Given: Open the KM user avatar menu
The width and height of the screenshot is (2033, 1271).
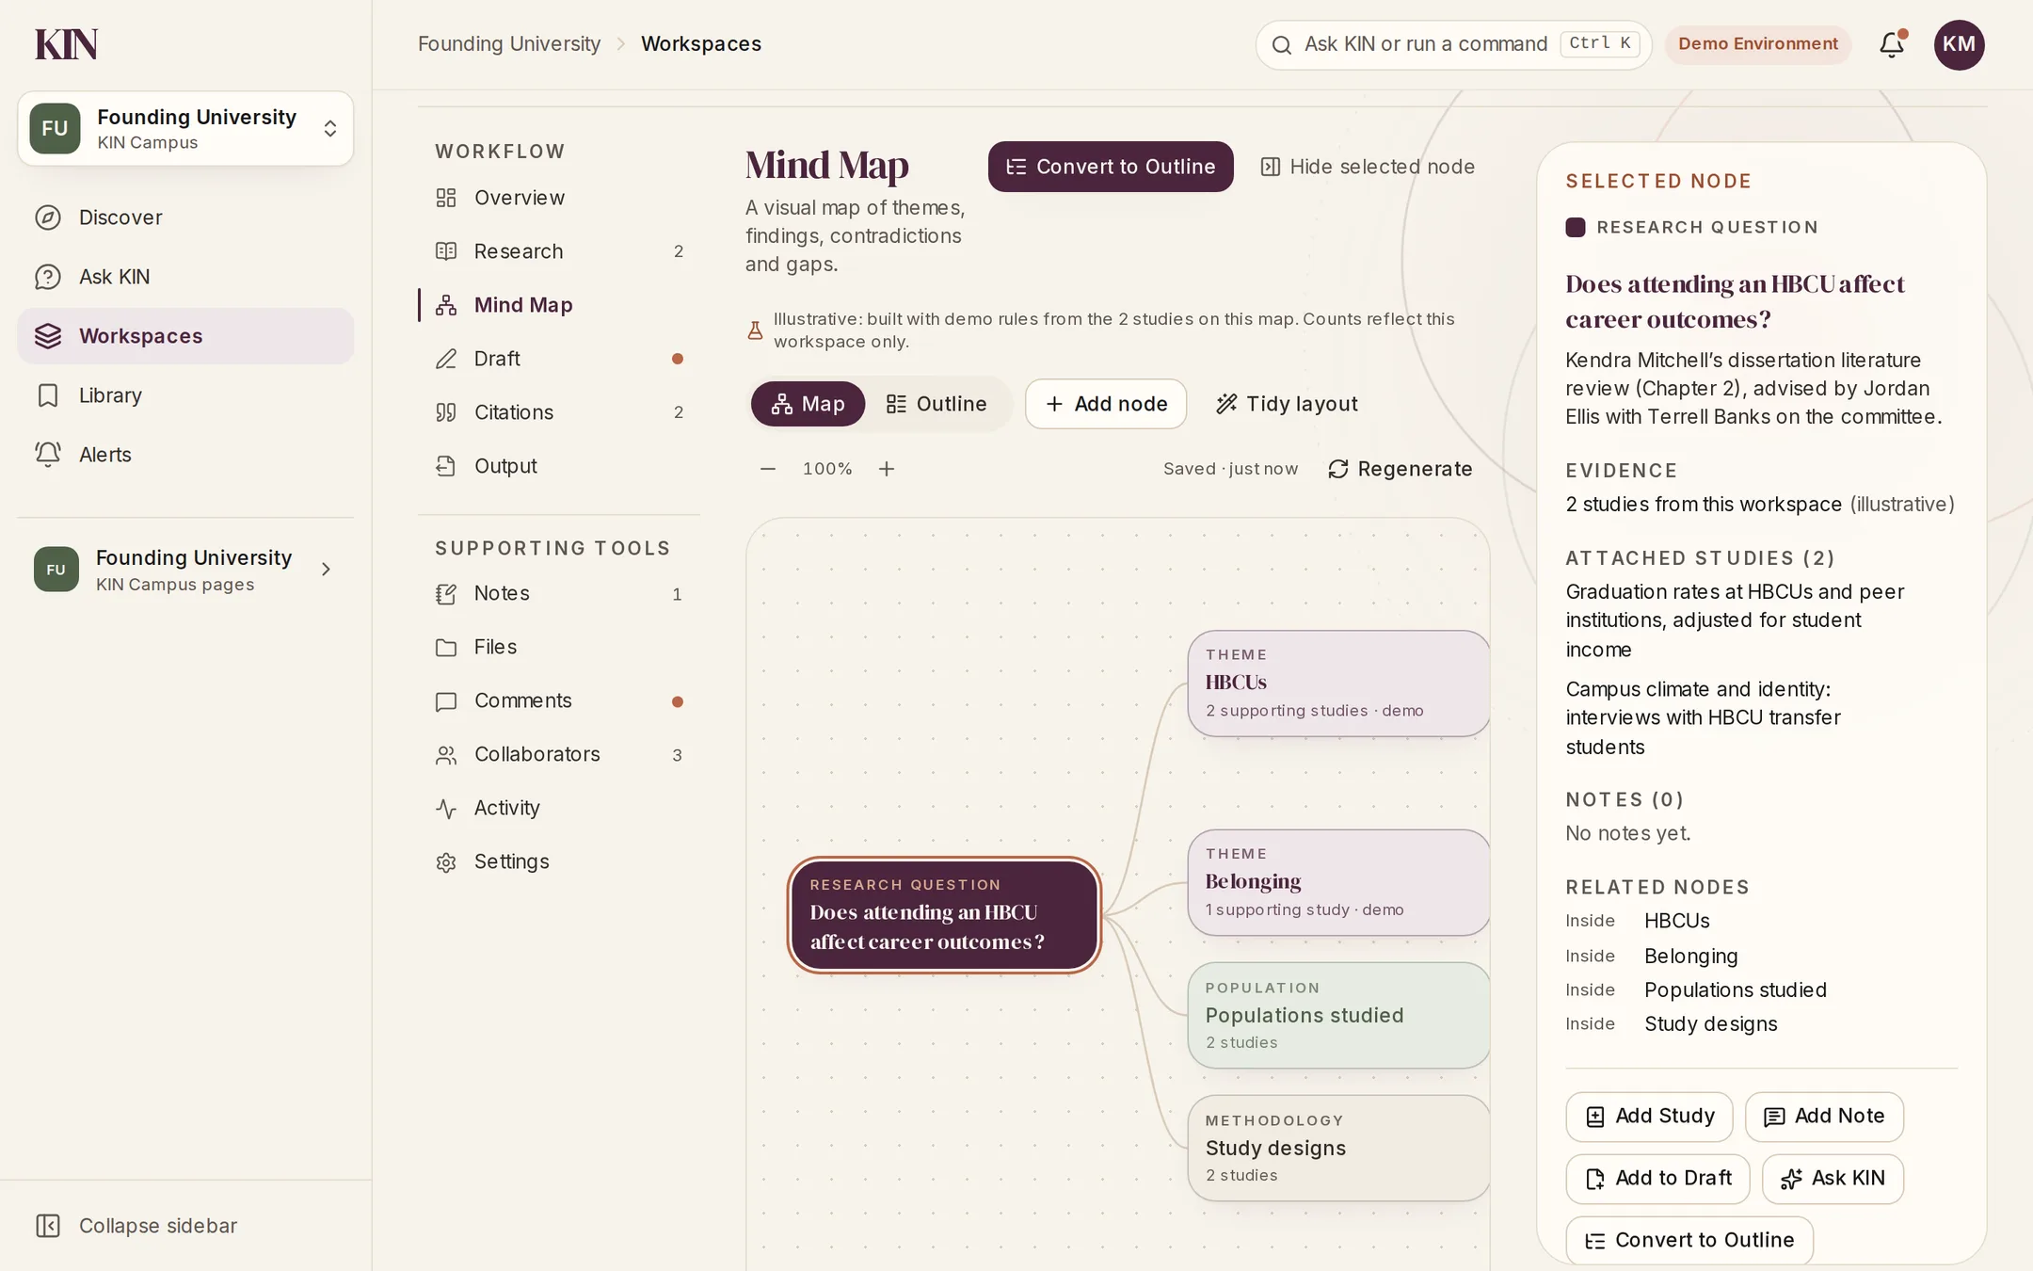Looking at the screenshot, I should point(1959,44).
